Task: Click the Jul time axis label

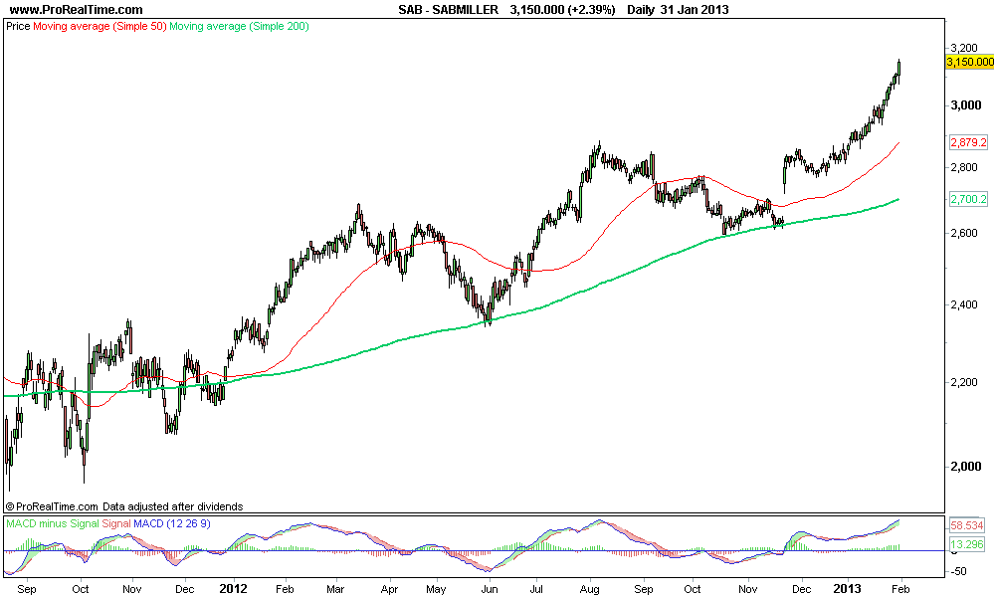Action: 536,589
